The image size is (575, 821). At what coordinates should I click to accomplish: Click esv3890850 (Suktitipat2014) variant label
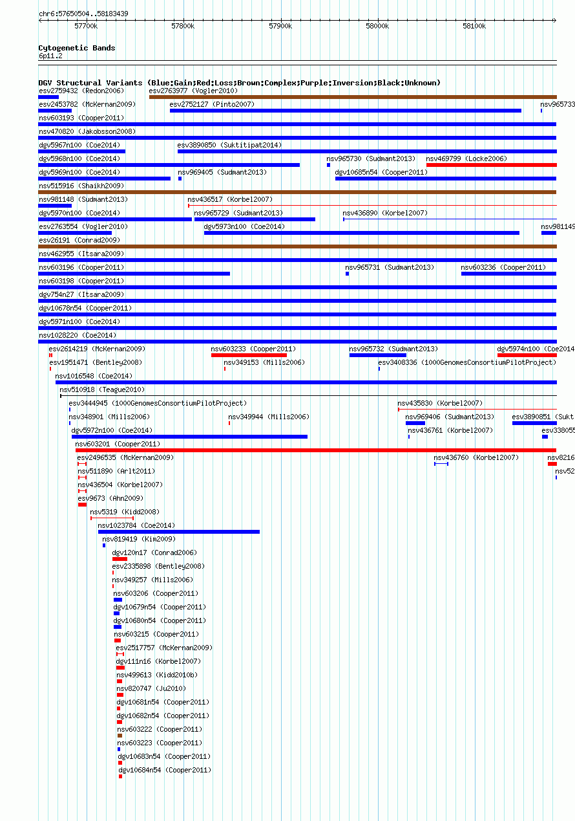tap(229, 145)
